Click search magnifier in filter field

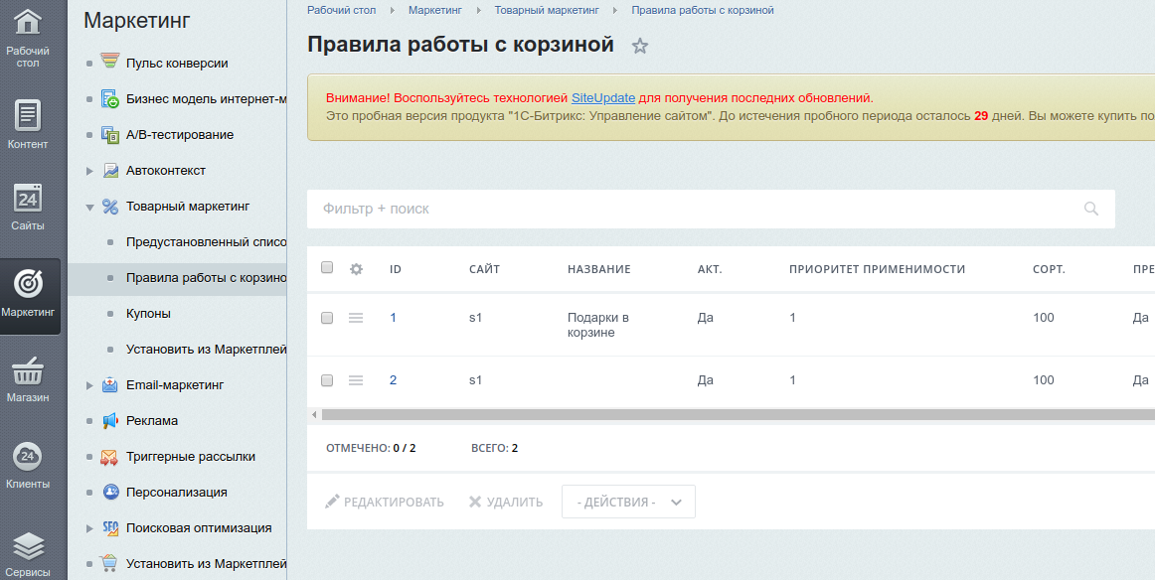(x=1091, y=209)
